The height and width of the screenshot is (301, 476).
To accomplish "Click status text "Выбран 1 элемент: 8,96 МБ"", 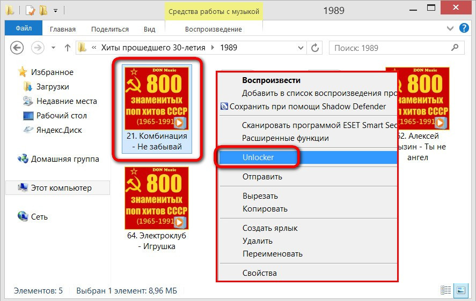I will [x=127, y=291].
